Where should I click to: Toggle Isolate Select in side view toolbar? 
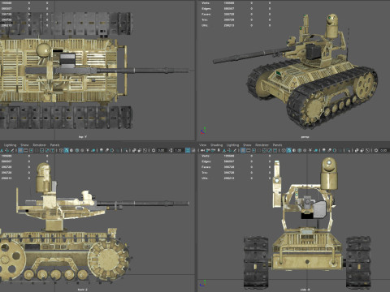point(349,150)
